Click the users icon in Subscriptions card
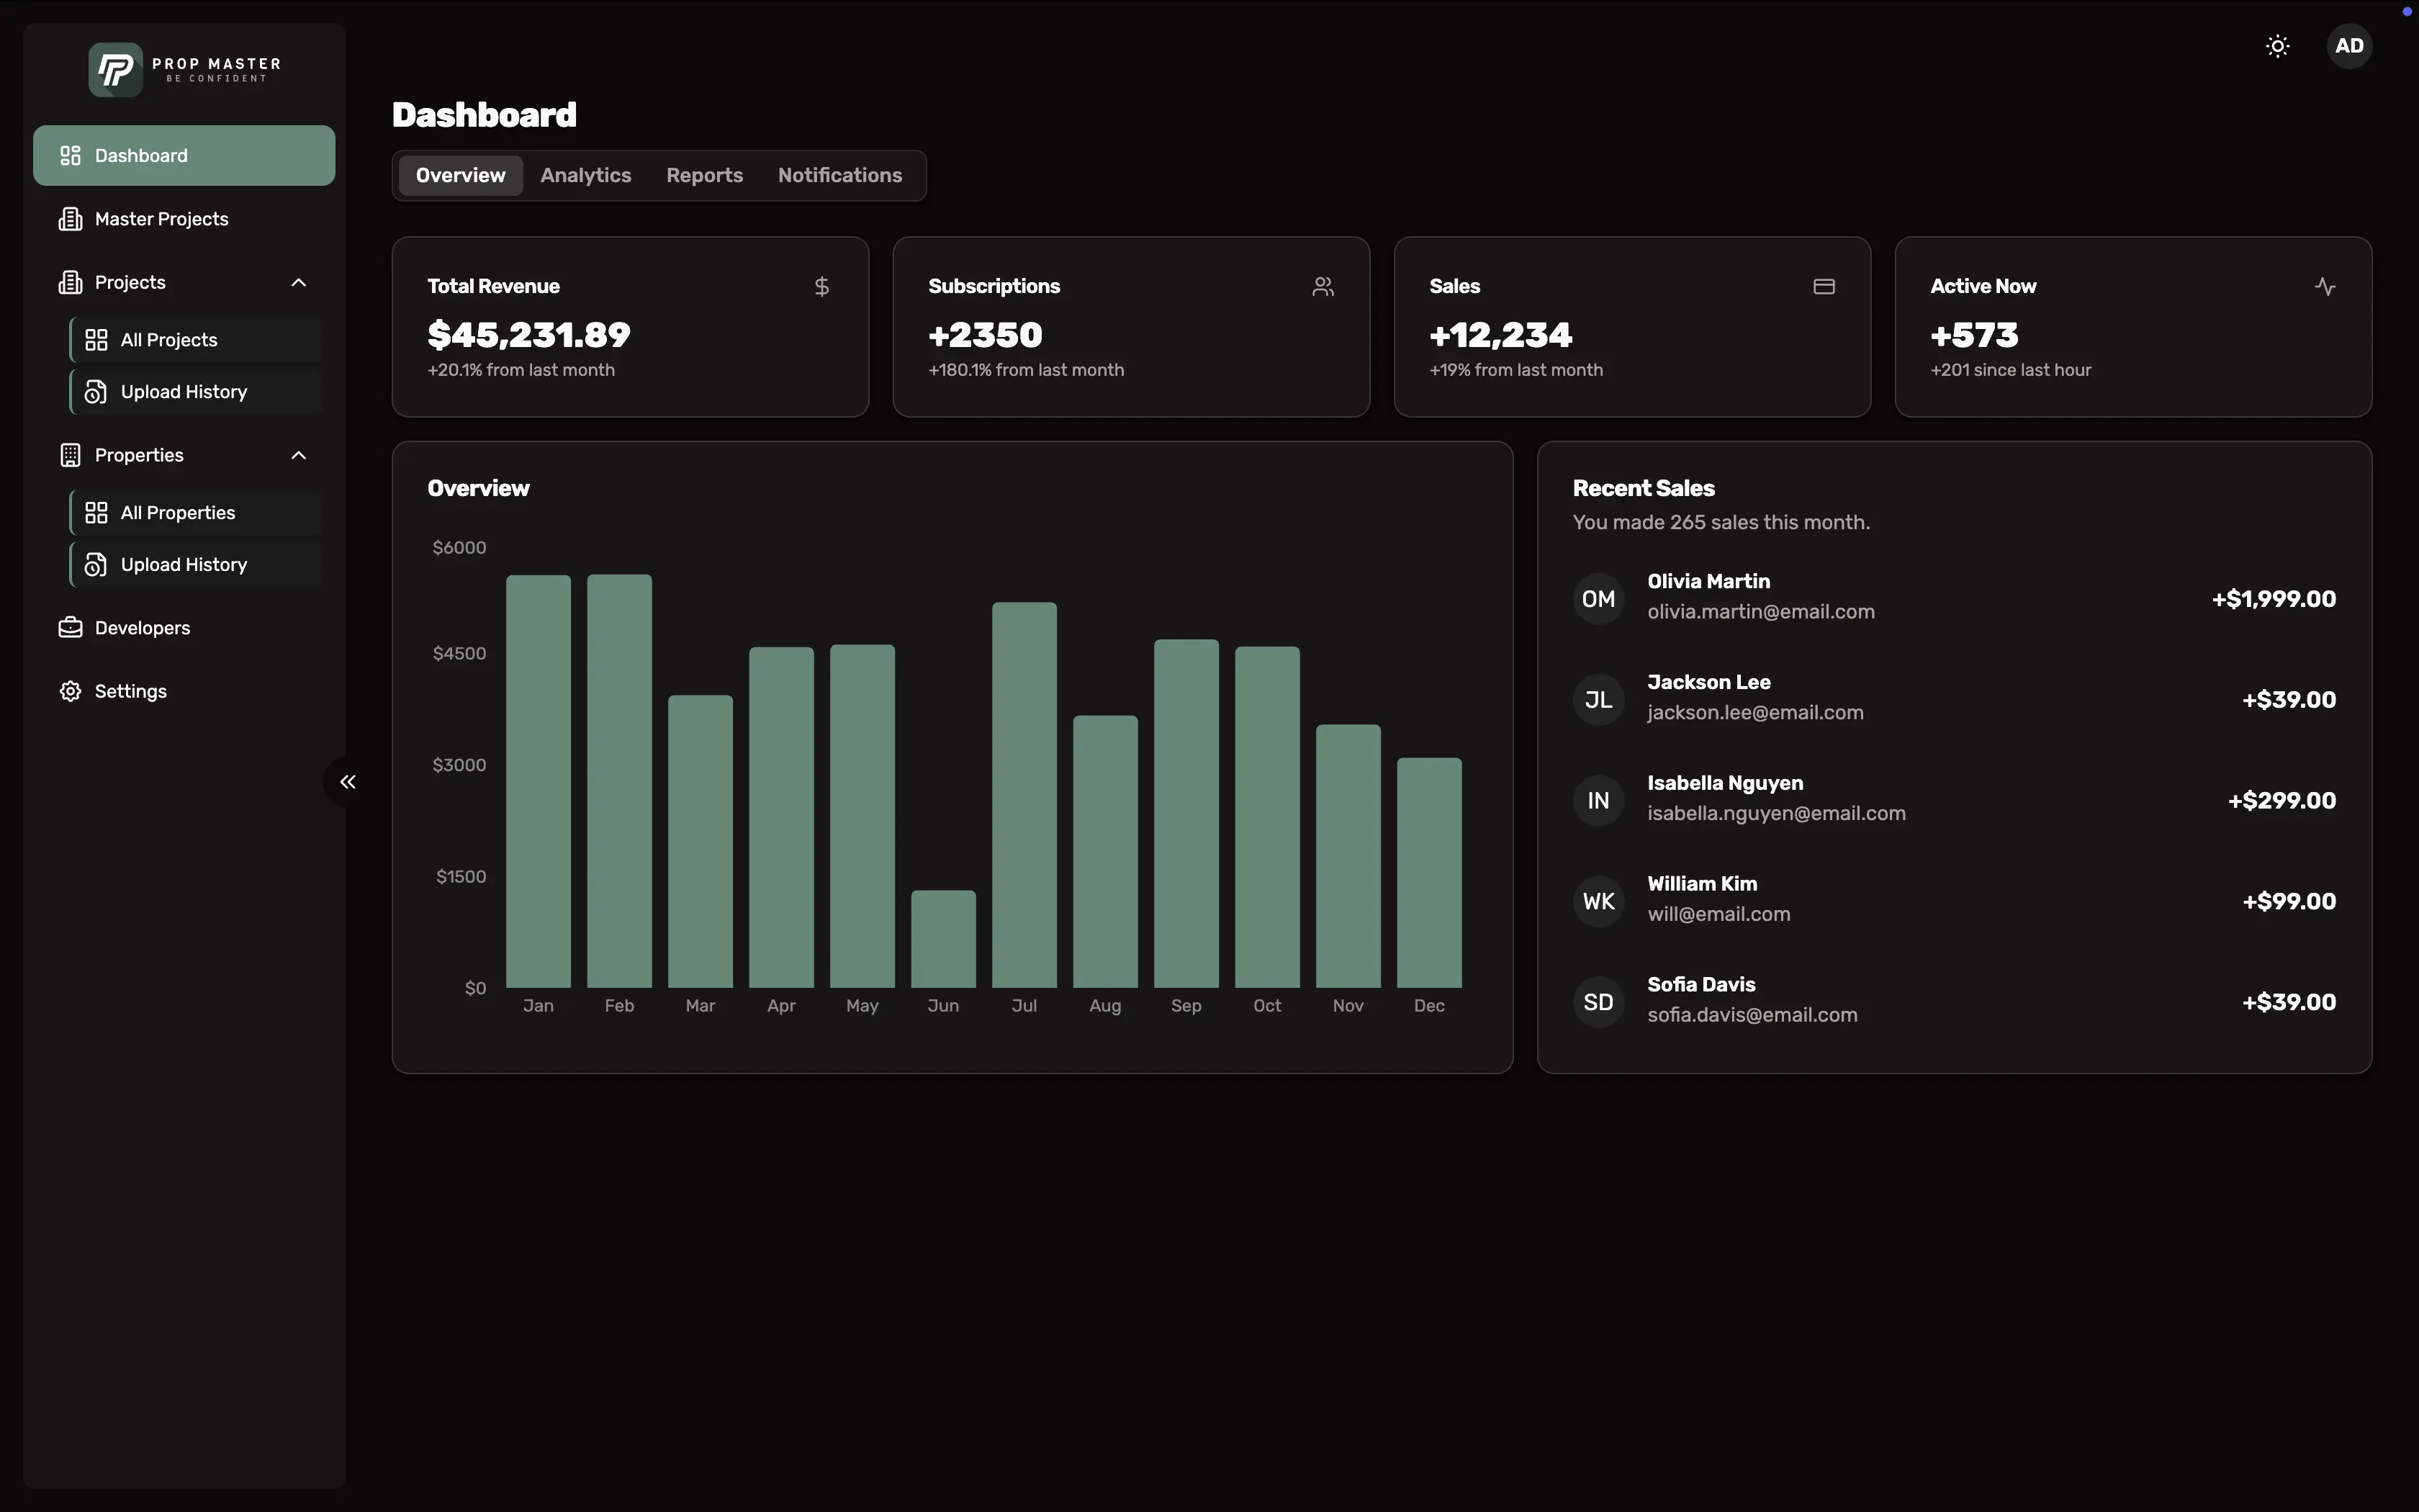This screenshot has width=2419, height=1512. pos(1323,287)
